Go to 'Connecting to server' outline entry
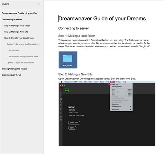This screenshot has height=154, width=164. [x=12, y=20]
